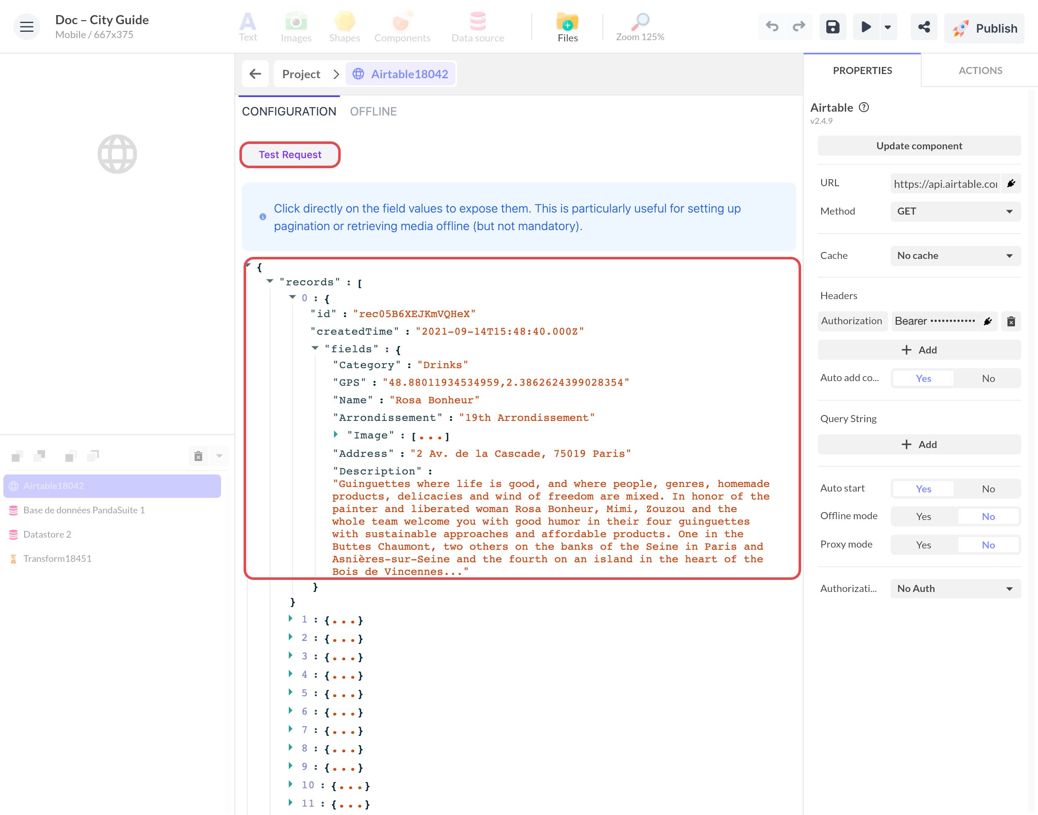Click the Test Request button
This screenshot has height=815, width=1038.
point(290,155)
